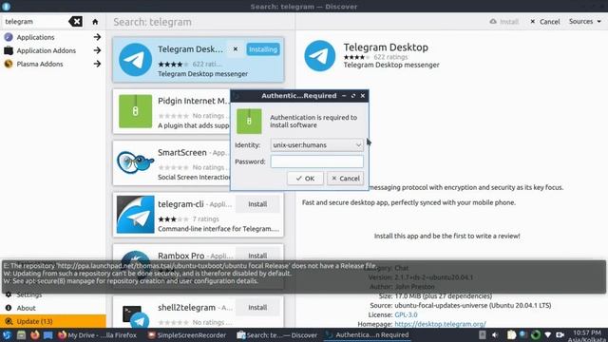This screenshot has width=608, height=342.
Task: Open telegram-cli app icon in results
Action: (135, 215)
